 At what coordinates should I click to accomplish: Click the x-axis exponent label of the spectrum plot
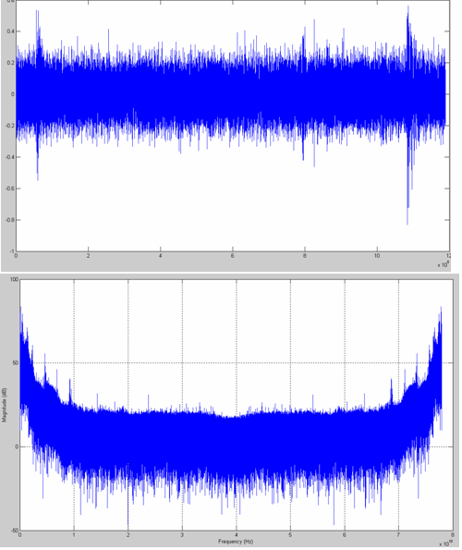point(447,544)
